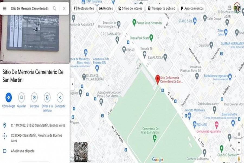Open the hamburger menu in search bar

click(x=5, y=9)
